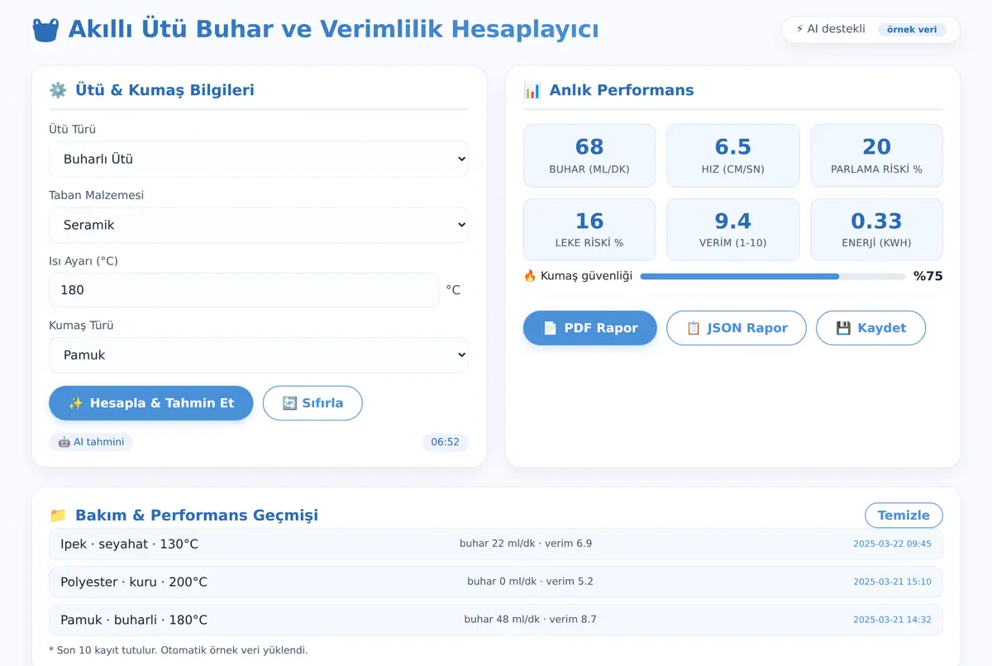Open the Ütü Türü dropdown
The height and width of the screenshot is (666, 992).
tap(259, 159)
